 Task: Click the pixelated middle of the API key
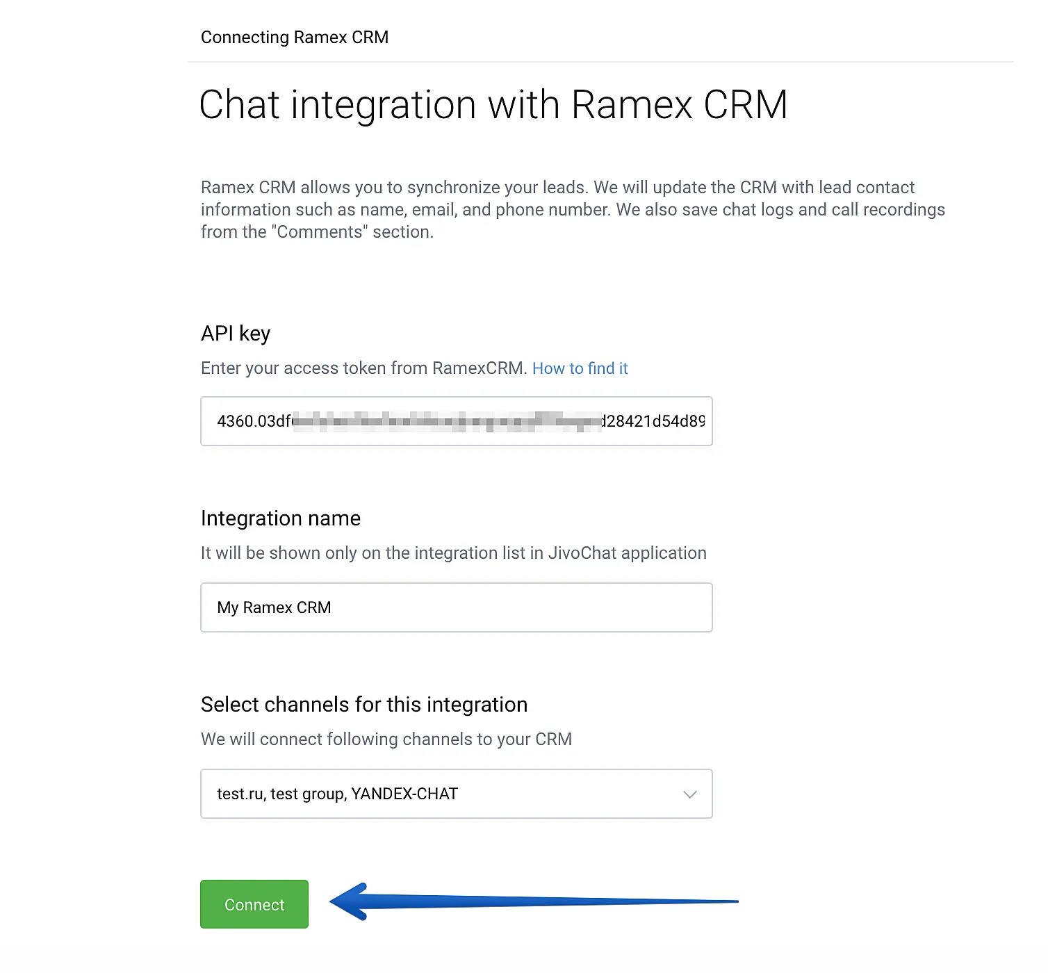[445, 421]
